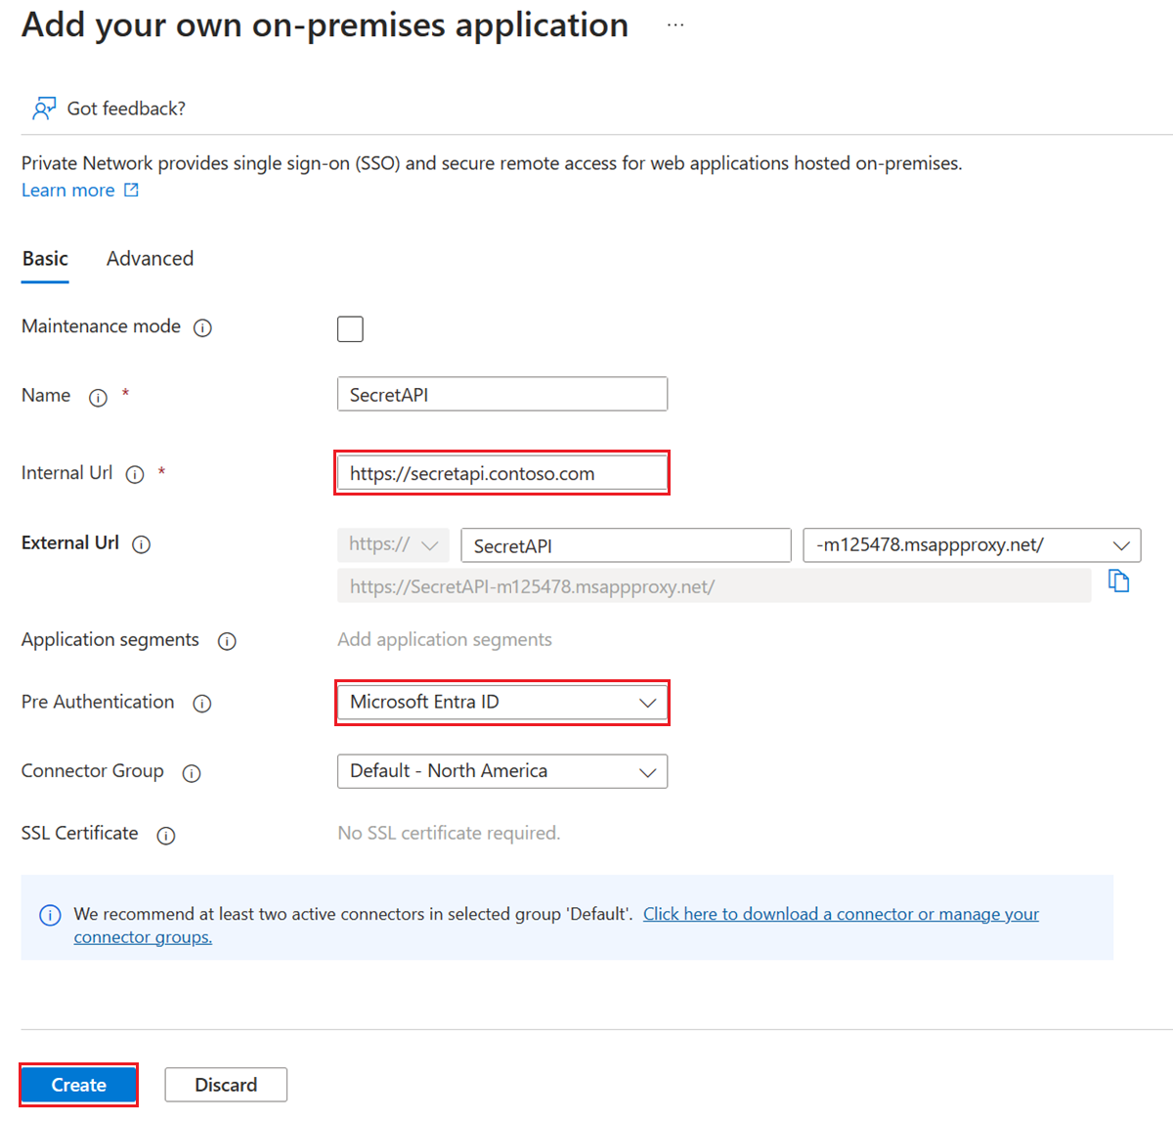Enable Maintenance mode
1173x1123 pixels.
coord(350,328)
